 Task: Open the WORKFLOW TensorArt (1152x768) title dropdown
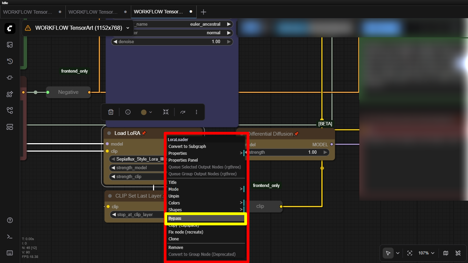tap(127, 28)
